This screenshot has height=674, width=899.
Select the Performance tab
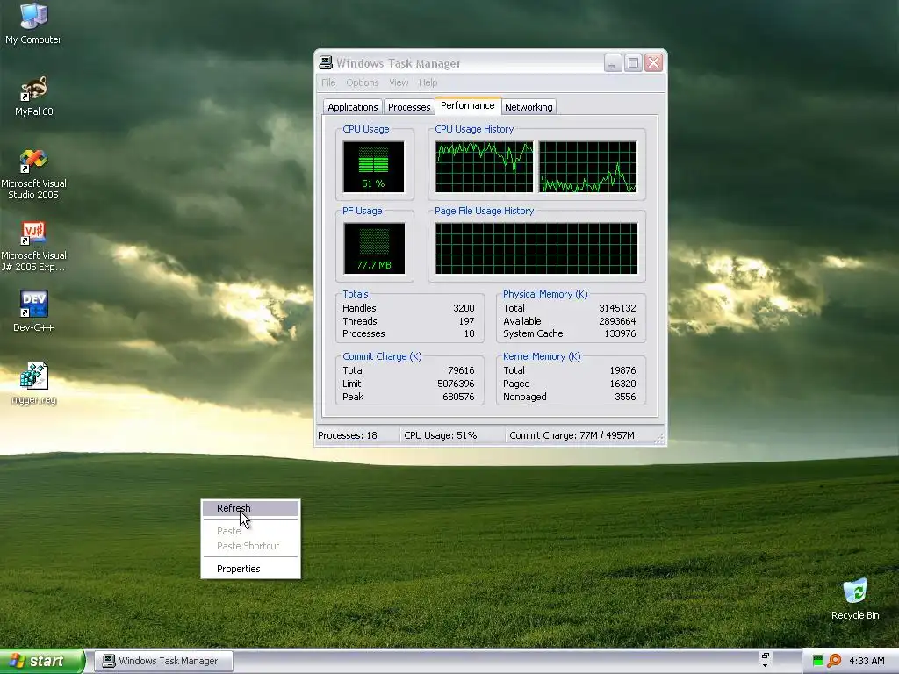point(467,105)
